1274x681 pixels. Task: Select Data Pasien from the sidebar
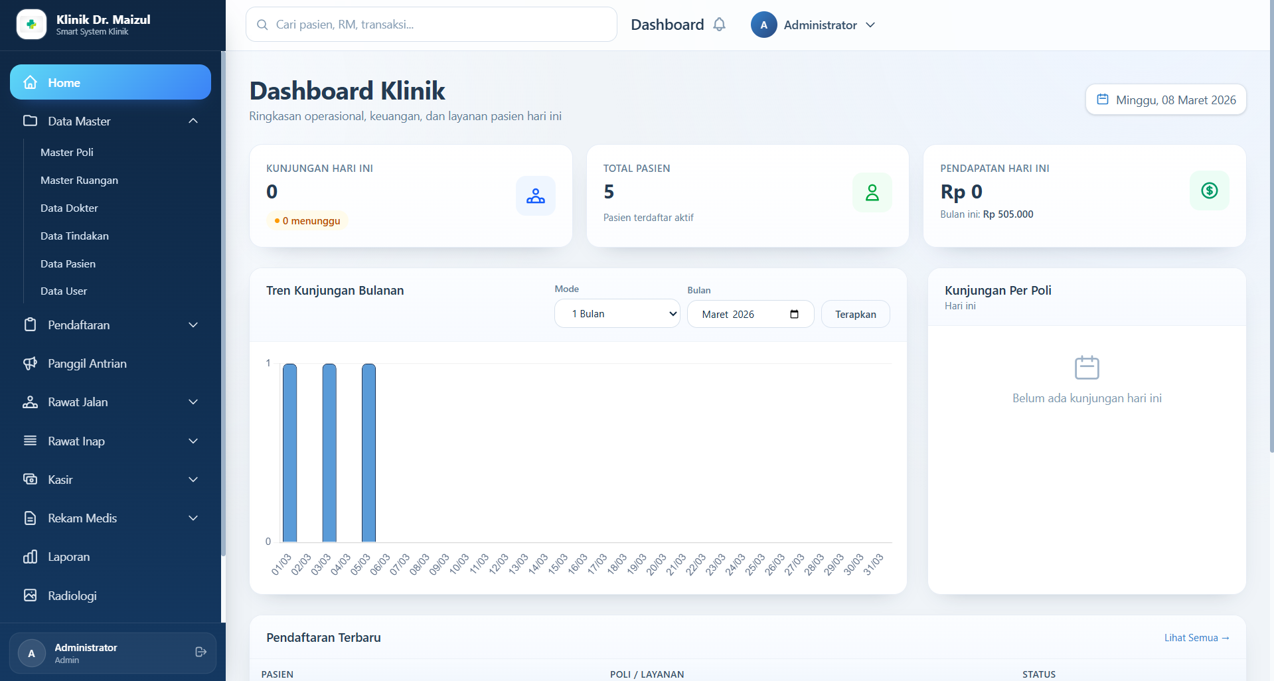click(x=68, y=264)
